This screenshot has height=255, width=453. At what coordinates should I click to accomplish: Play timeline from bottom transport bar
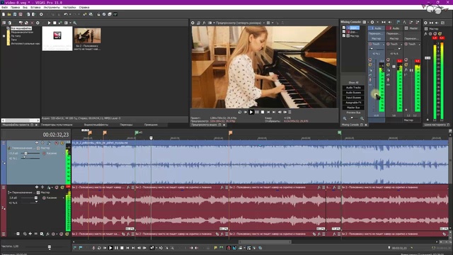(x=110, y=248)
